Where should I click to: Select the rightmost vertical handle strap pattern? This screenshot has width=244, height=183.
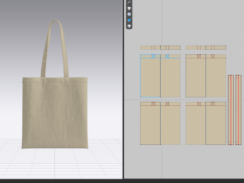238,110
